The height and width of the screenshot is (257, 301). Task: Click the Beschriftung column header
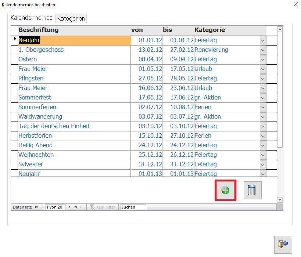(x=39, y=30)
